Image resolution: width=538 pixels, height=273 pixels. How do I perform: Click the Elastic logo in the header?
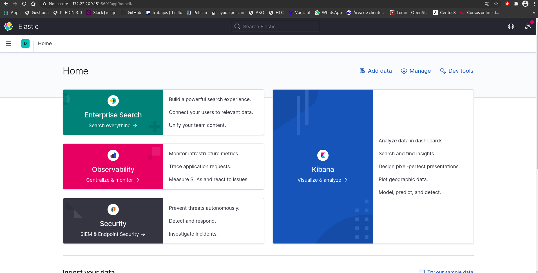tap(8, 26)
